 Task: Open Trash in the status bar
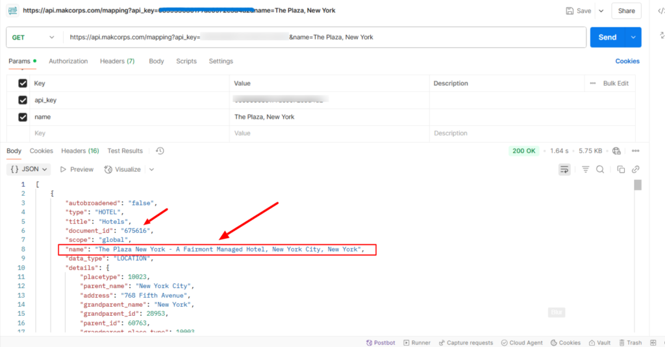coord(630,342)
